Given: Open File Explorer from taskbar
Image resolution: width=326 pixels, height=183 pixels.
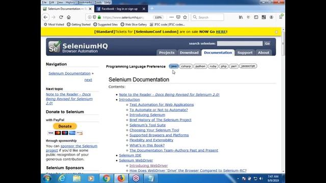Looking at the screenshot, I should 77,178.
